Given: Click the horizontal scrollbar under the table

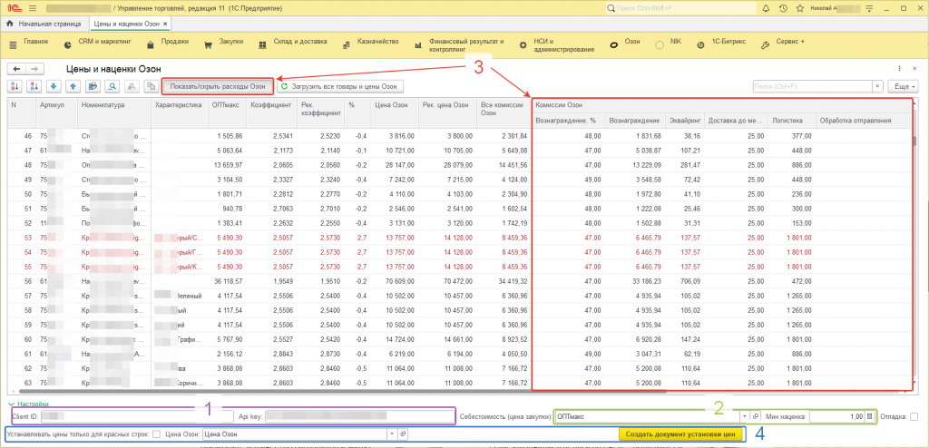Looking at the screenshot, I should click(344, 392).
